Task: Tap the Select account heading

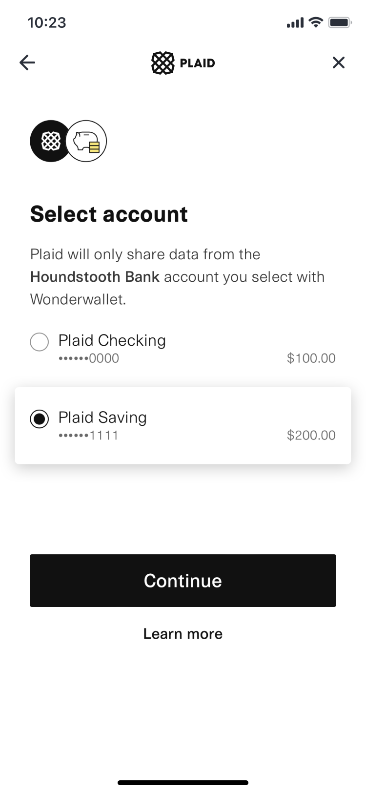Action: (109, 214)
